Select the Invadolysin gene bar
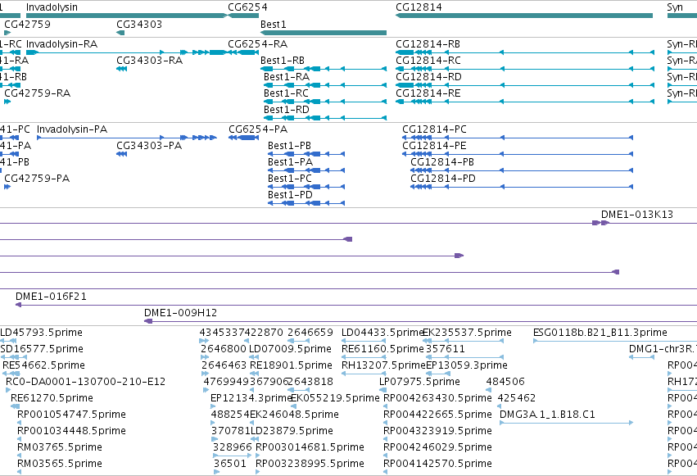This screenshot has height=476, width=697. 127,16
